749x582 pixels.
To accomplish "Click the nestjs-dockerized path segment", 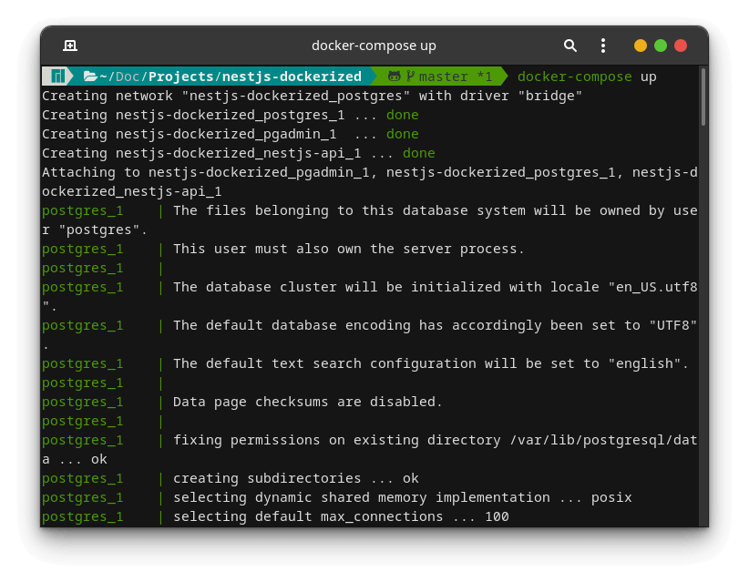I will [292, 77].
